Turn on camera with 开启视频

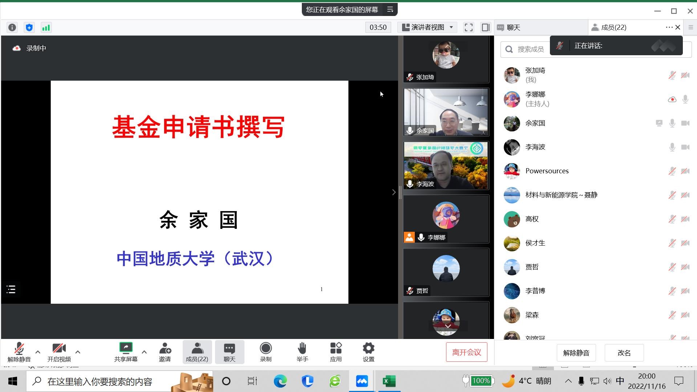click(59, 352)
